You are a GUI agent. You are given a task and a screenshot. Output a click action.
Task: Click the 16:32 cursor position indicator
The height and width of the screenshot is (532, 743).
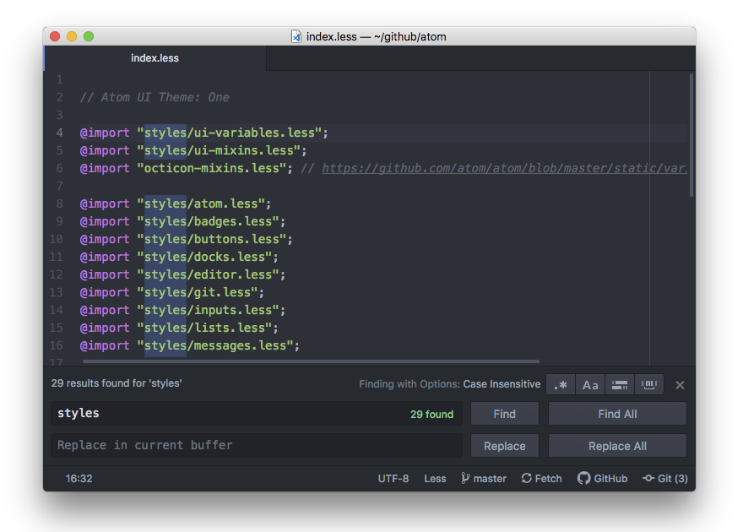point(79,478)
